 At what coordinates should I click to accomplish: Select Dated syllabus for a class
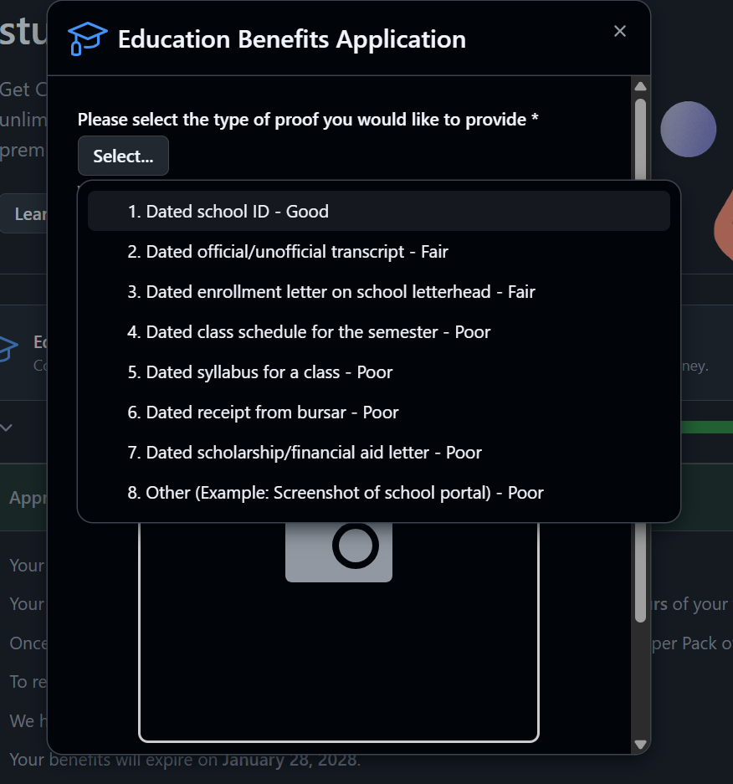[378, 372]
